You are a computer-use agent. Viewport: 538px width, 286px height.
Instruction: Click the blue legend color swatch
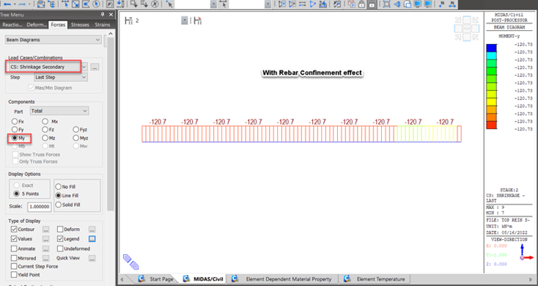coord(491,48)
